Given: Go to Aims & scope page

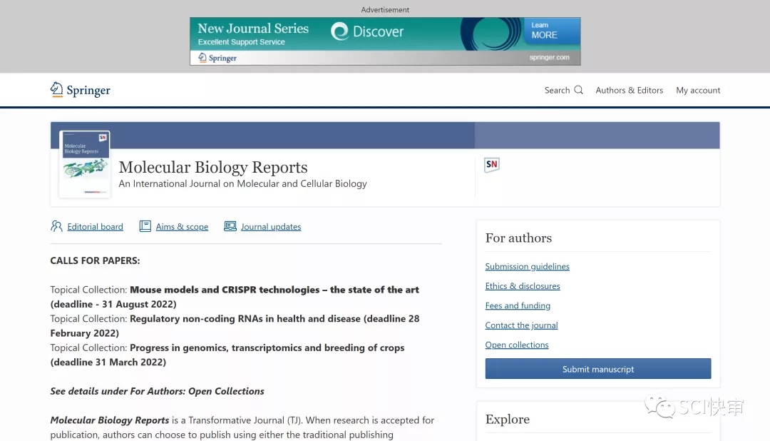Looking at the screenshot, I should 182,227.
